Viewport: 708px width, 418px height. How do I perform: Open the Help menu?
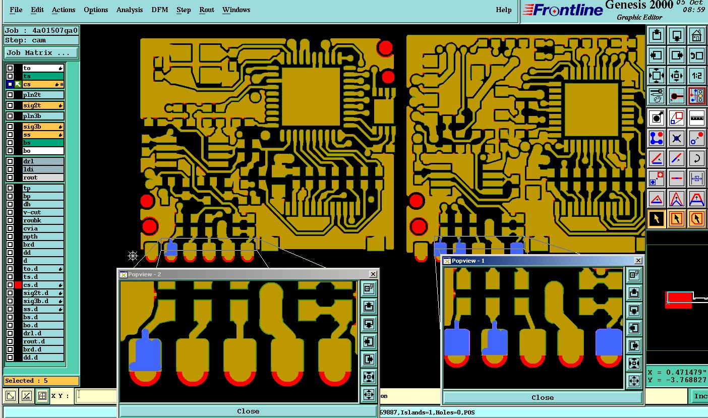(504, 10)
